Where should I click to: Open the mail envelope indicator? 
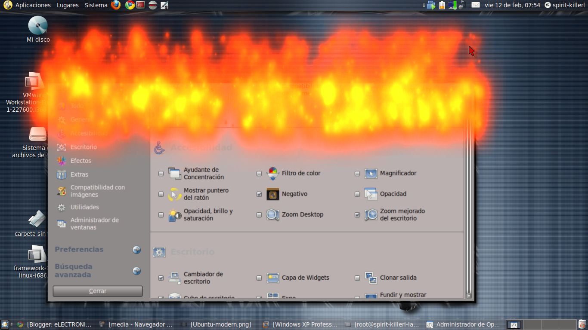point(475,5)
